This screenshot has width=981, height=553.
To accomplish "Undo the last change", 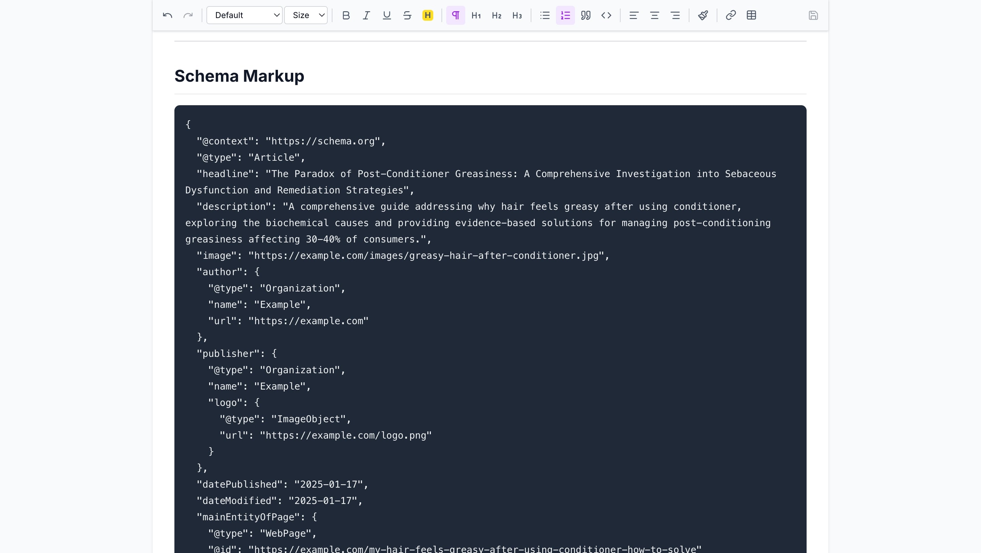I will pos(167,15).
